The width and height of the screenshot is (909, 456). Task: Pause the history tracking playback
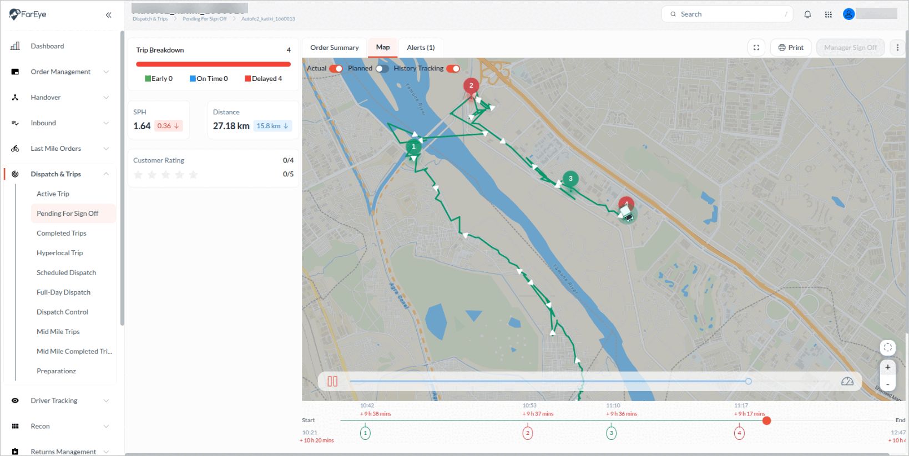pyautogui.click(x=332, y=381)
